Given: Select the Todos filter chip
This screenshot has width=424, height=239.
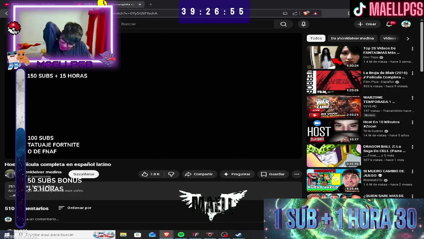Looking at the screenshot, I should [x=316, y=38].
